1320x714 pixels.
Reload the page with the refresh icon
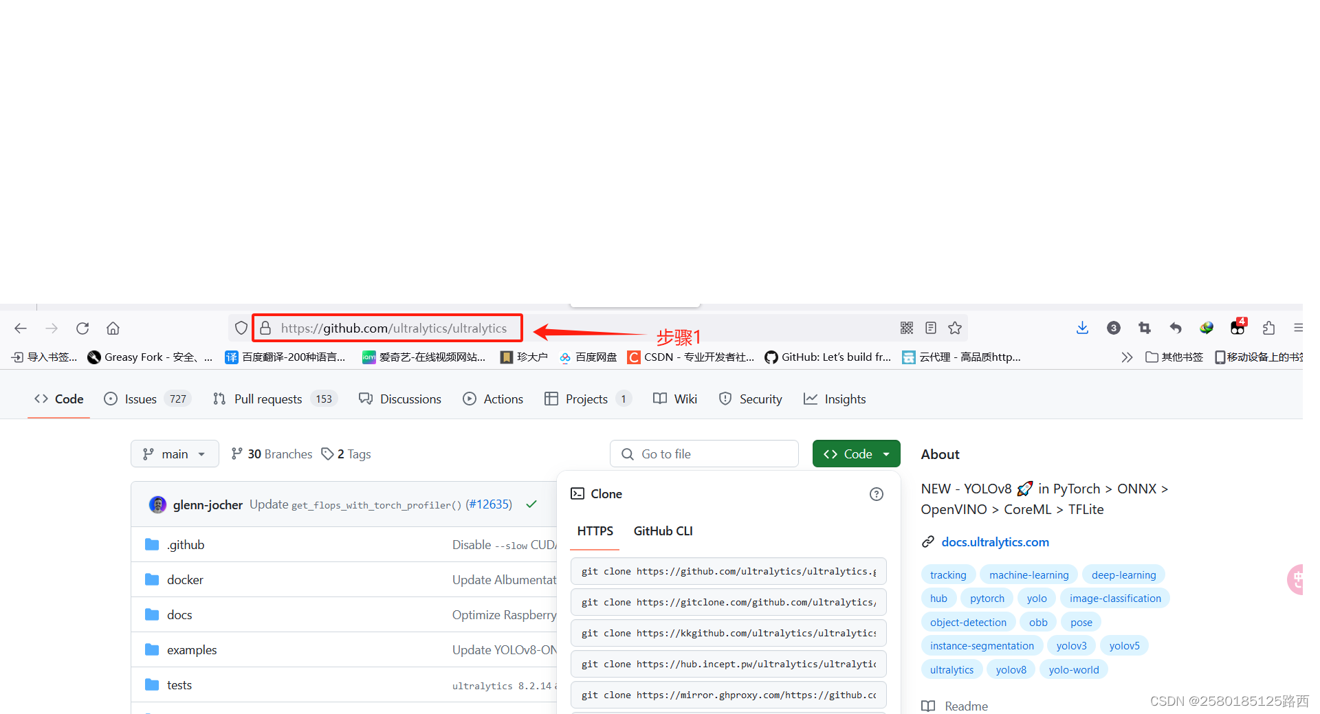pos(82,328)
